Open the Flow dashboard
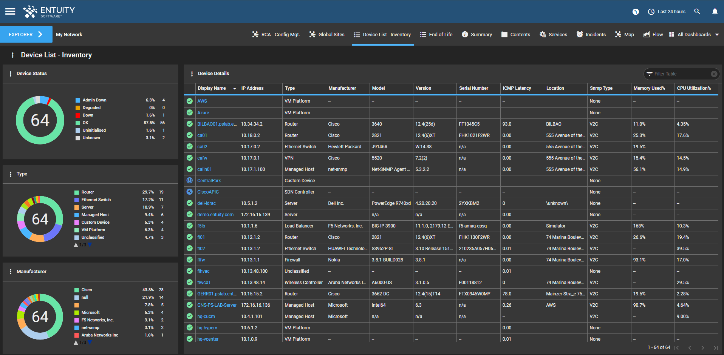The height and width of the screenshot is (355, 724). [x=653, y=34]
